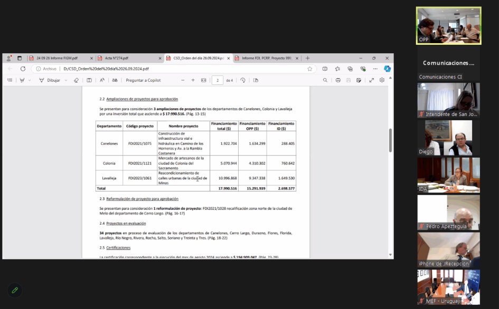Viewport: 499px width, 309px height.
Task: Open a new browser tab
Action: 307,58
